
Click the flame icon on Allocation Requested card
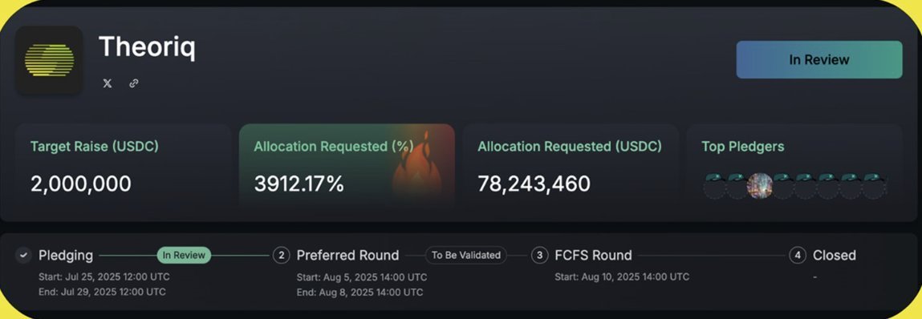416,169
